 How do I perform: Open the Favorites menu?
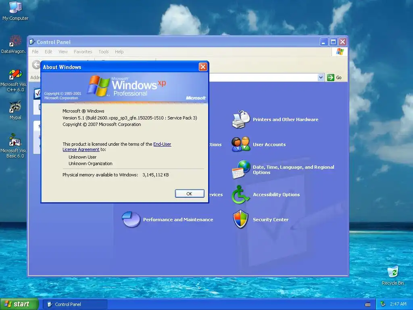point(83,52)
